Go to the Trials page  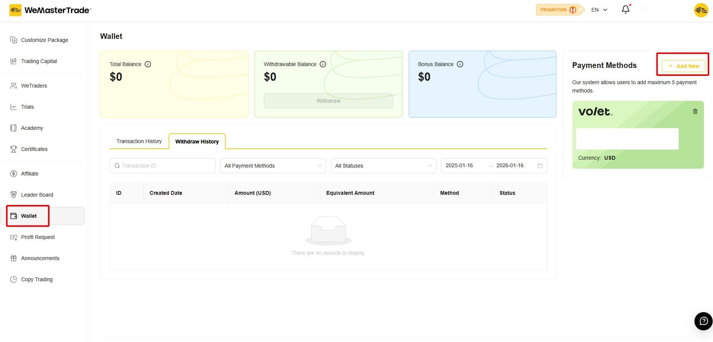pos(27,107)
